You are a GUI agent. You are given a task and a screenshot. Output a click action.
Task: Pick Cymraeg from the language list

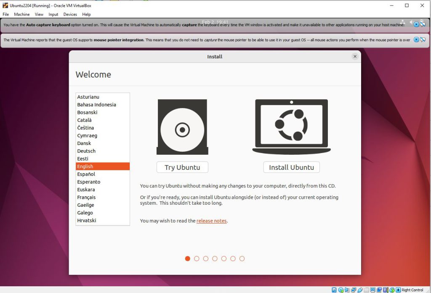pyautogui.click(x=103, y=135)
